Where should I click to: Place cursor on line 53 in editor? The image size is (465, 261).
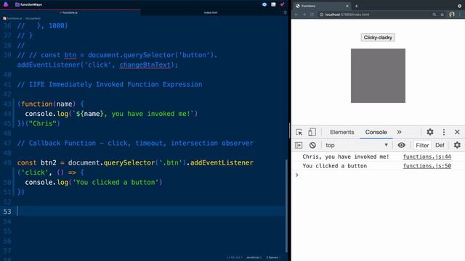[151, 211]
